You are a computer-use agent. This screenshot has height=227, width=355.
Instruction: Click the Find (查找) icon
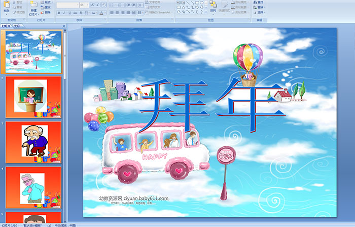click(259, 3)
